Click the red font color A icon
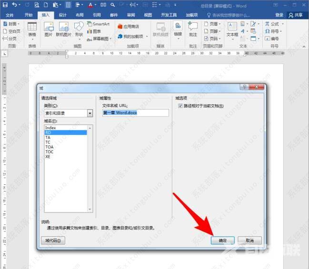Image resolution: width=309 pixels, height=269 pixels. (x=90, y=5)
